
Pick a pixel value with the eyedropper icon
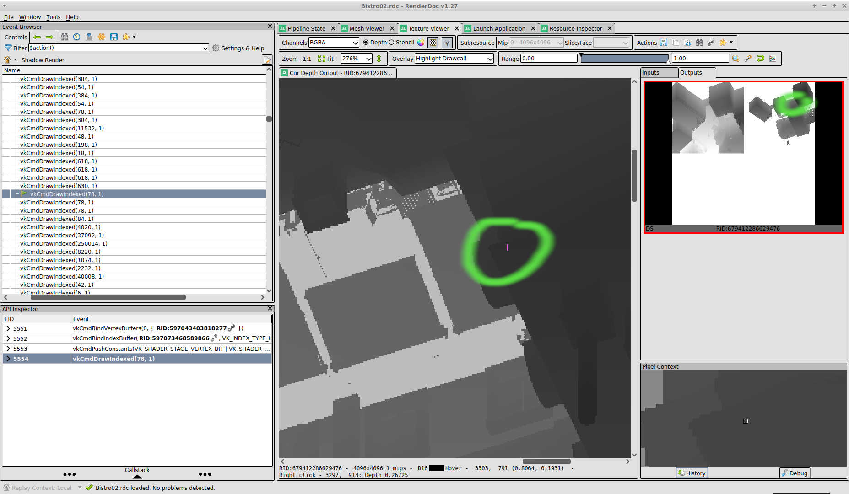click(x=748, y=59)
